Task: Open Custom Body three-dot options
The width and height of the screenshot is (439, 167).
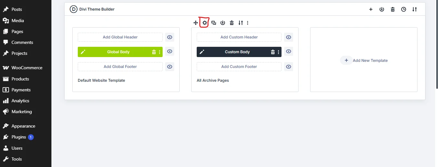Action: tap(278, 52)
